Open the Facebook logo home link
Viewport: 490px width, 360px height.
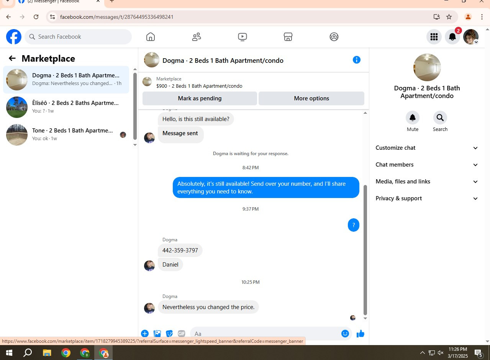click(14, 37)
